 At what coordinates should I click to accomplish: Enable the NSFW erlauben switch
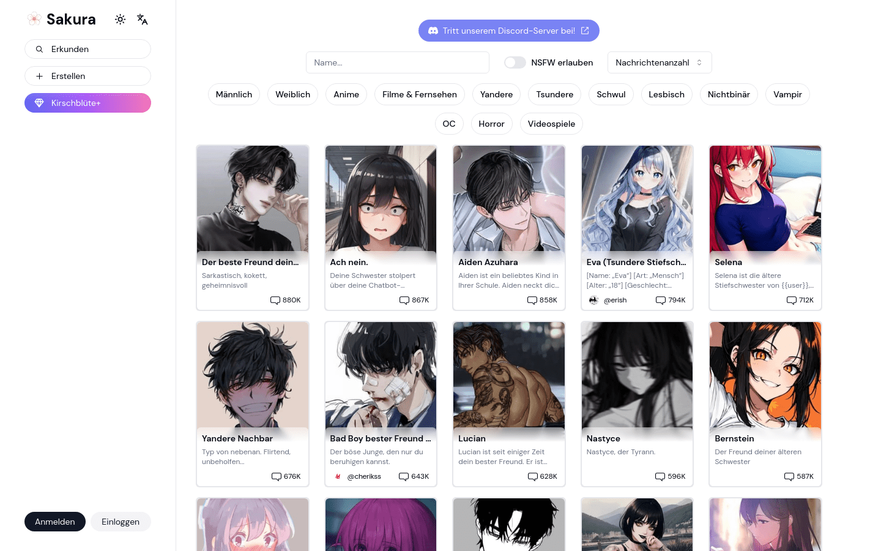[x=515, y=62]
